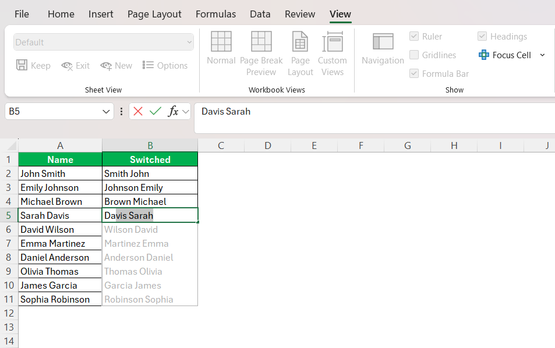Viewport: 555px width, 348px height.
Task: Click inside the formula bar text
Action: [x=226, y=111]
